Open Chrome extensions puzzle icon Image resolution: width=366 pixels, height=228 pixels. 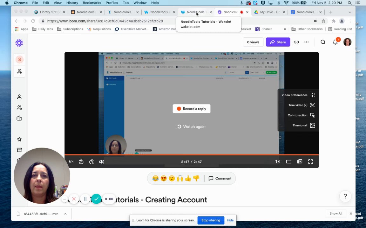334,21
